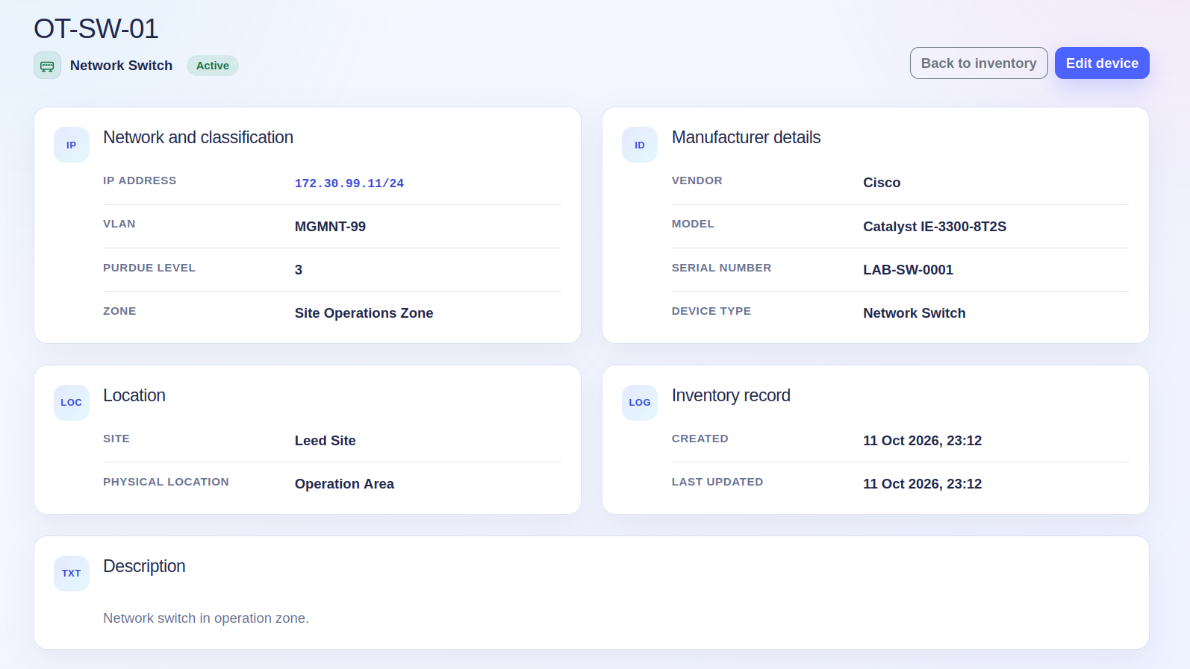Screen dimensions: 1190x669
Task: Click the network switch device icon
Action: coord(47,66)
